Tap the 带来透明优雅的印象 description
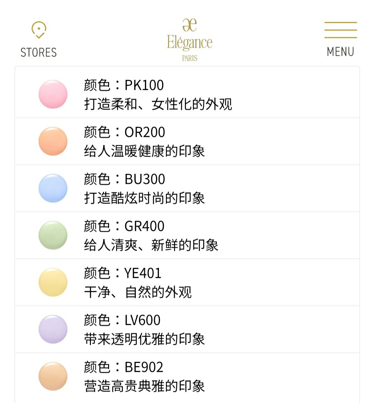The width and height of the screenshot is (379, 403). [145, 339]
